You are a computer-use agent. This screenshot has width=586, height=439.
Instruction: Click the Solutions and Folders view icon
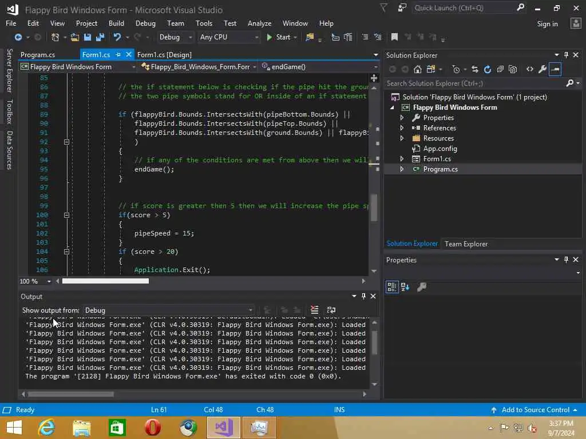click(x=431, y=69)
